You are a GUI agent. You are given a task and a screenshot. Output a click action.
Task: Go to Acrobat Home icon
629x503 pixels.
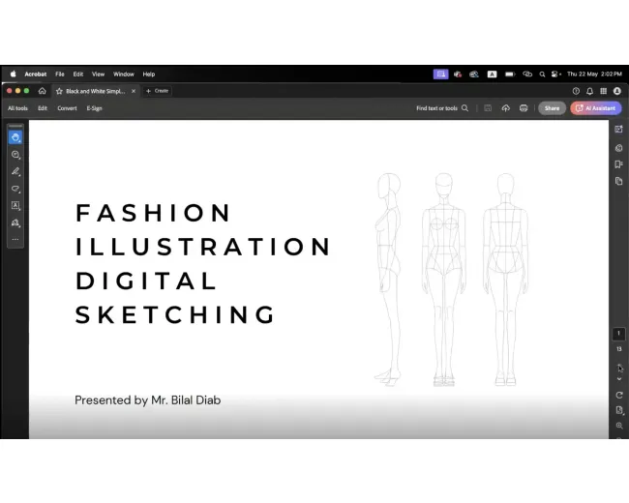pyautogui.click(x=43, y=91)
